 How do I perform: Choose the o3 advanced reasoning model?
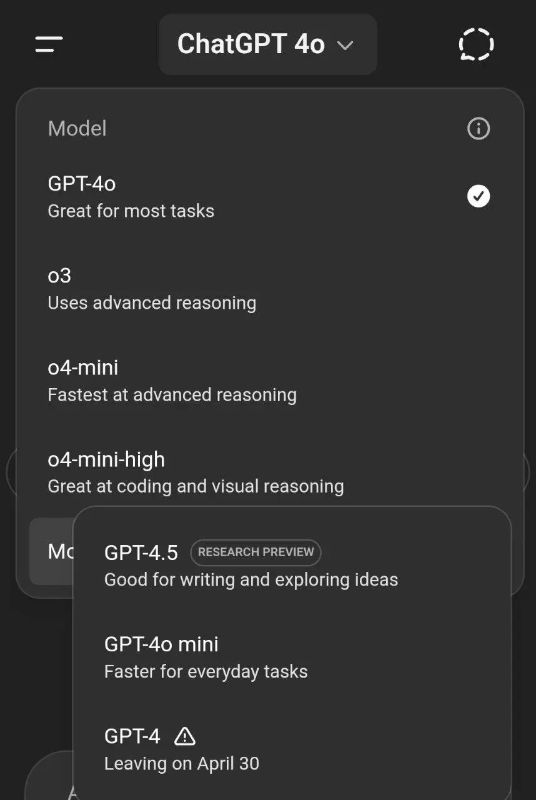[x=269, y=288]
